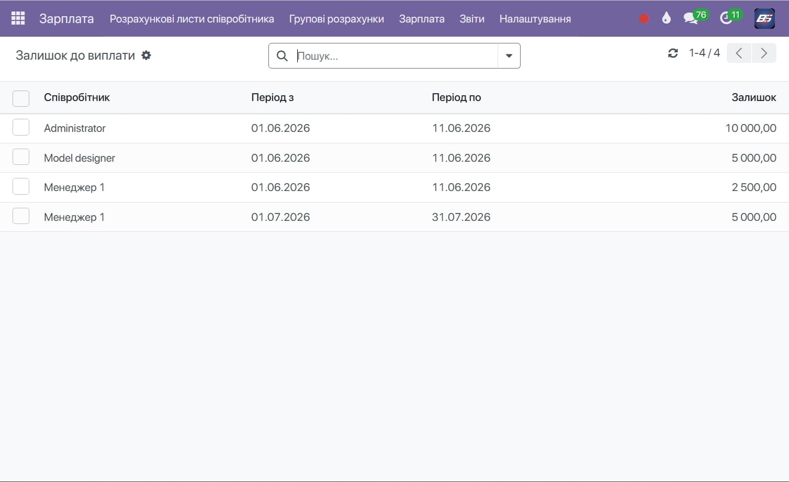Sort by Період з column header
The image size is (789, 482).
click(273, 97)
